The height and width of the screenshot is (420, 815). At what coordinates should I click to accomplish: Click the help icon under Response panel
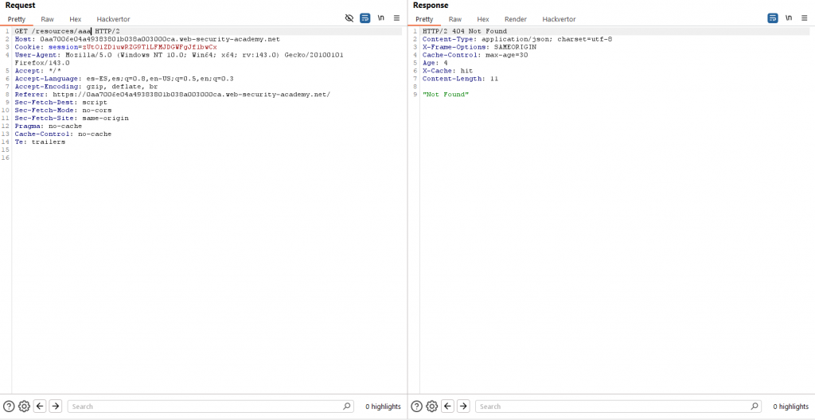tap(416, 406)
